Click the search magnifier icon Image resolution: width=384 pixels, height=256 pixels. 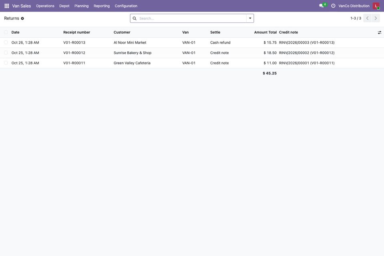pyautogui.click(x=135, y=18)
